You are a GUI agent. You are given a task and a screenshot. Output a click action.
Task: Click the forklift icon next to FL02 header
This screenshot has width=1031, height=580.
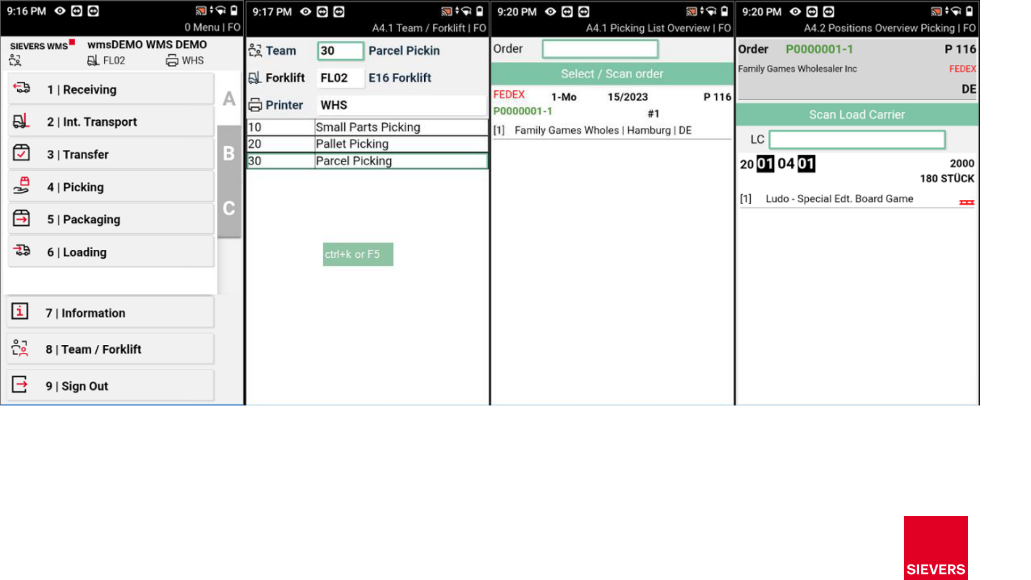93,60
